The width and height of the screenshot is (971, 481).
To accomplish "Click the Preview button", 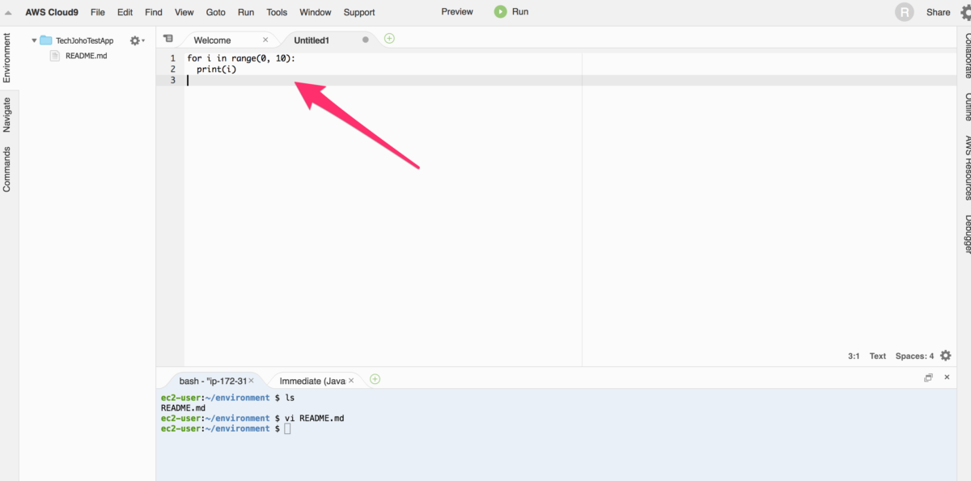I will pyautogui.click(x=457, y=12).
